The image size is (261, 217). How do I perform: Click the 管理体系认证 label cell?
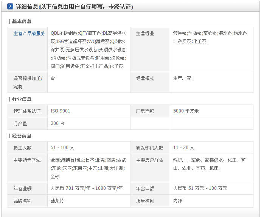(x=27, y=111)
